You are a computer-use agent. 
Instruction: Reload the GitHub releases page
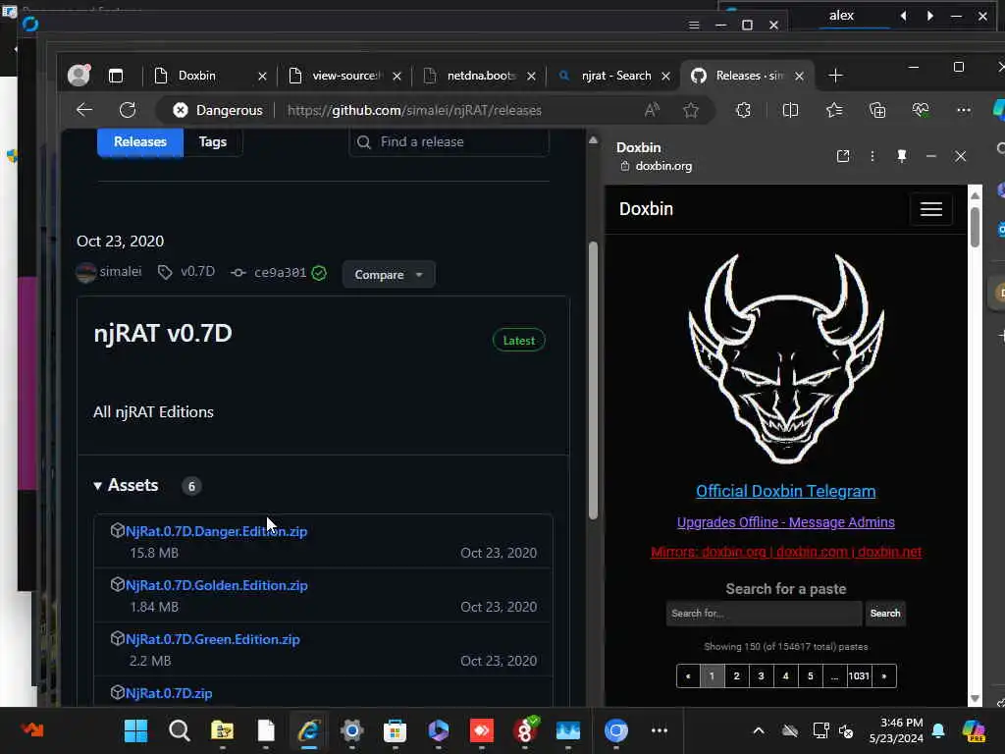pyautogui.click(x=128, y=110)
